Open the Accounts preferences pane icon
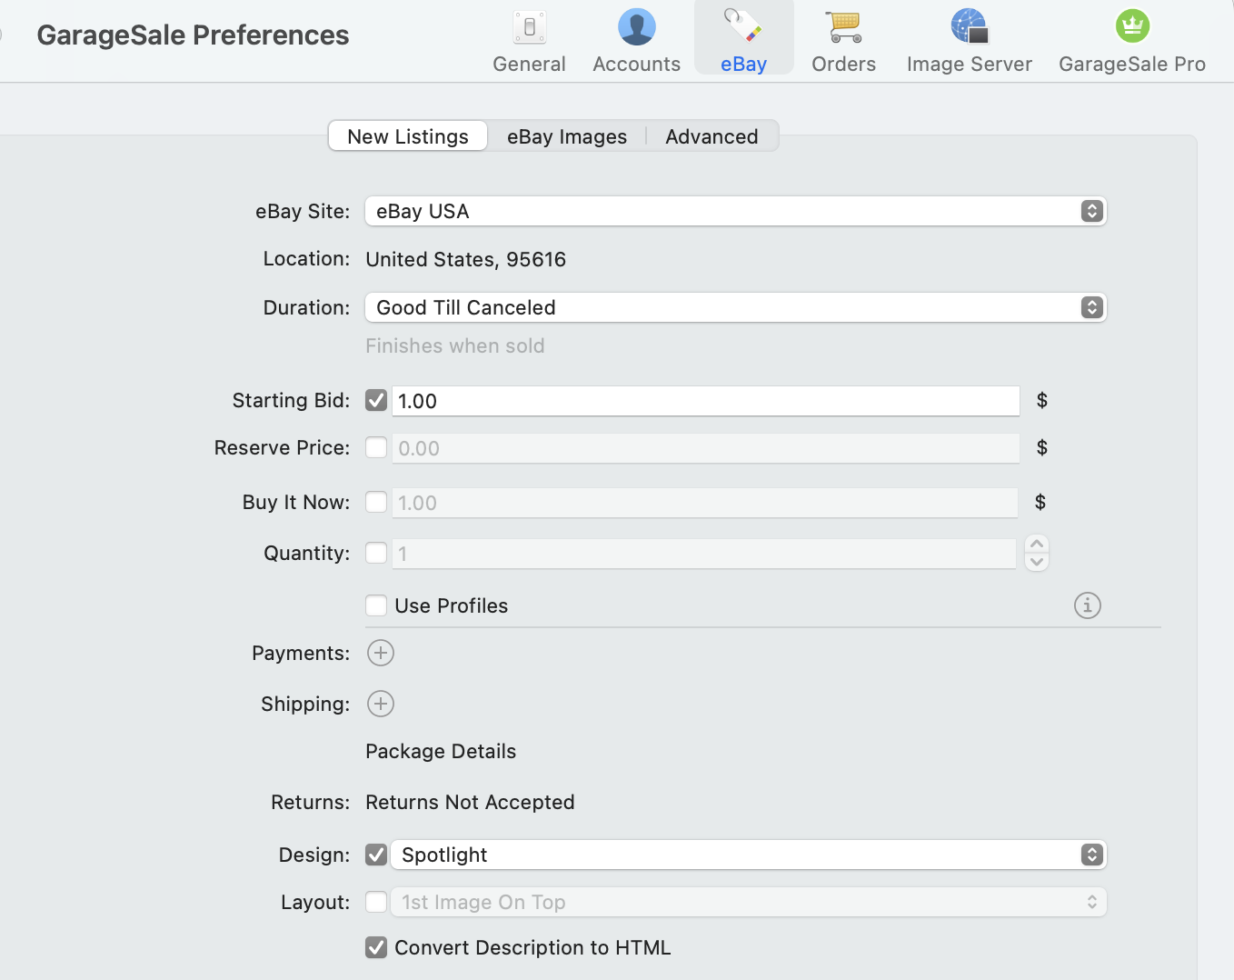1234x980 pixels. (x=637, y=27)
